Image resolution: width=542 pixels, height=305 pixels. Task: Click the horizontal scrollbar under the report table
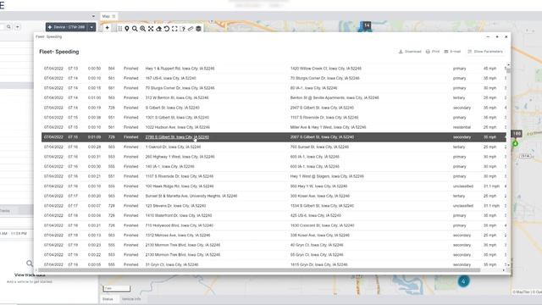[x=259, y=270]
